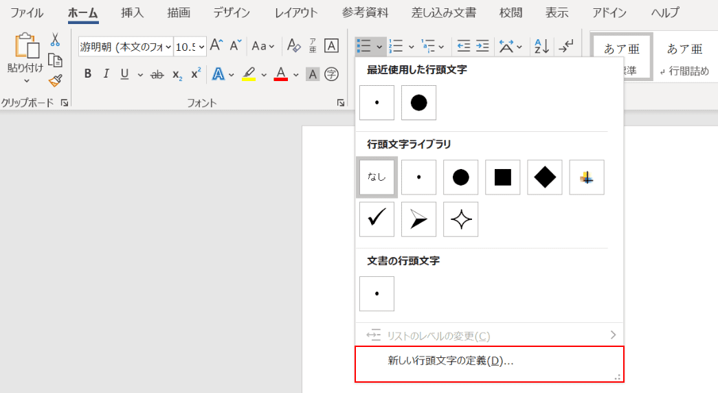
Task: Decrease font size with small A
Action: 236,45
